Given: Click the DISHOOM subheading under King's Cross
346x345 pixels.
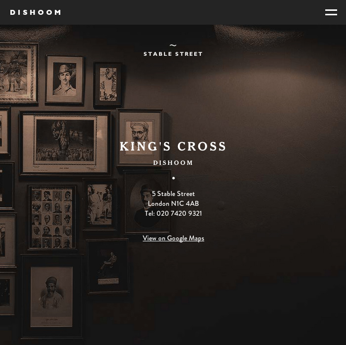Looking at the screenshot, I should (x=173, y=163).
